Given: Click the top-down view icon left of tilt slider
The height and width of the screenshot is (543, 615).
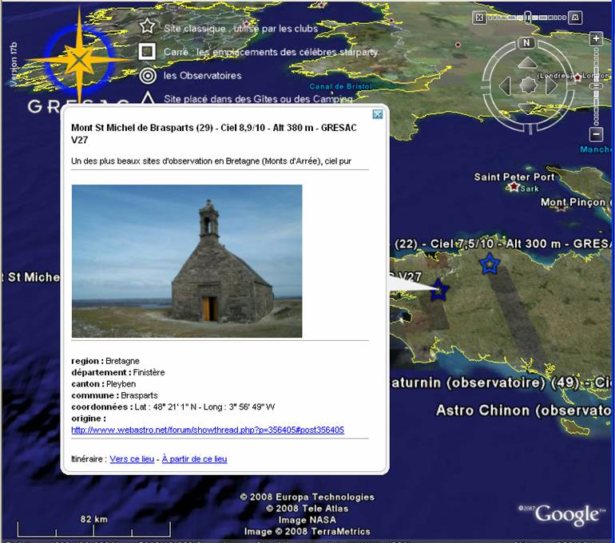Looking at the screenshot, I should pyautogui.click(x=479, y=18).
